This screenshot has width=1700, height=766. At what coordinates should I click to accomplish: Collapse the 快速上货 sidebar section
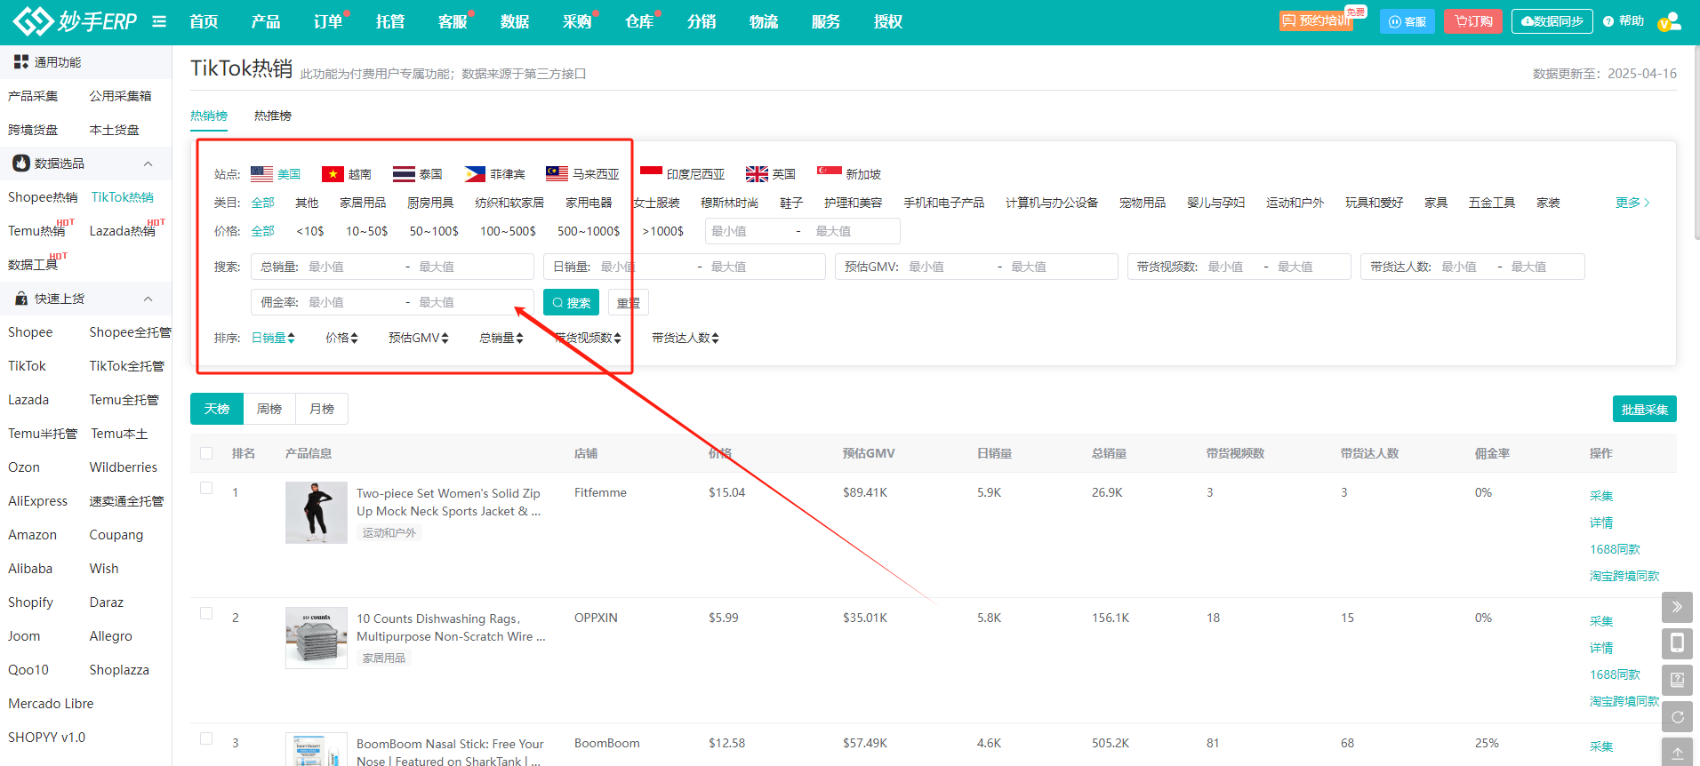click(x=148, y=299)
